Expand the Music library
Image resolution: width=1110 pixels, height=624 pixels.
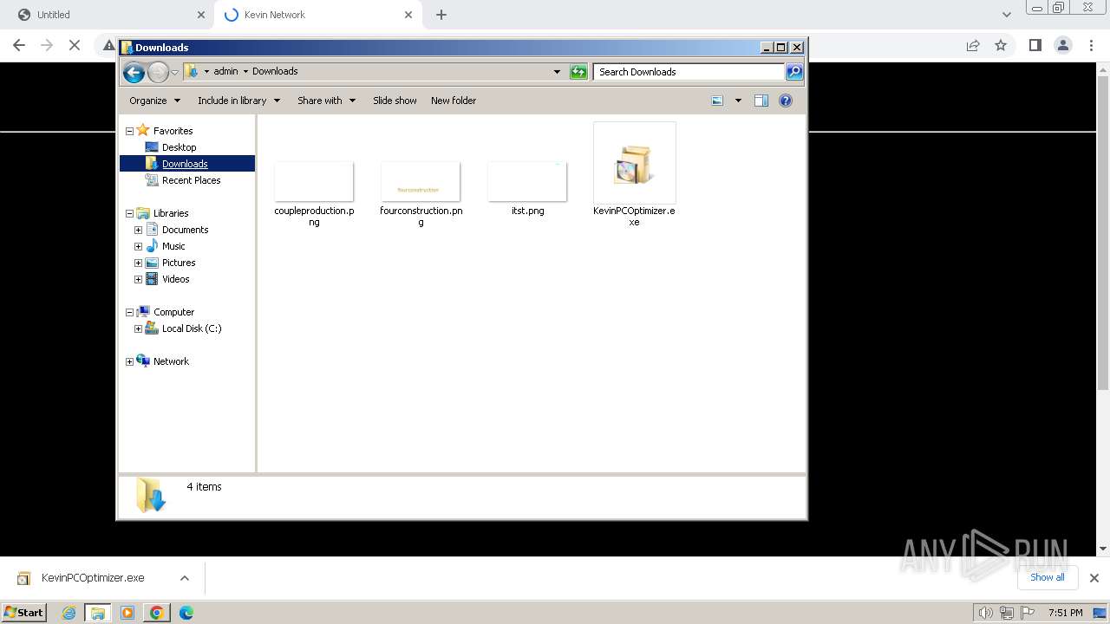coord(138,246)
